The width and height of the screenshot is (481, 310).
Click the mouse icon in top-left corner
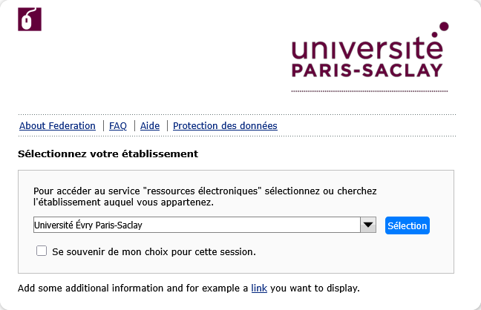click(x=29, y=19)
